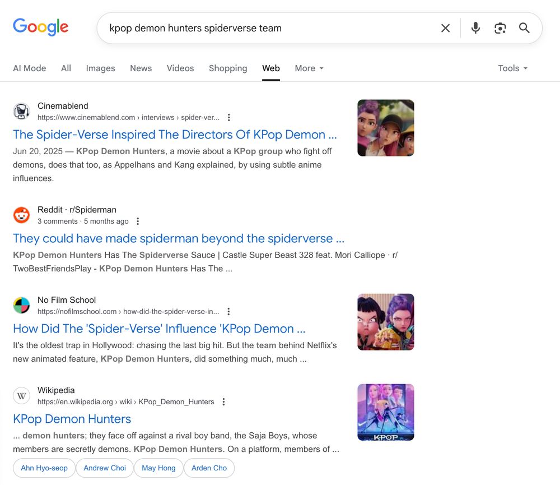Clear the search query with the X icon
The height and width of the screenshot is (485, 560).
[x=446, y=27]
